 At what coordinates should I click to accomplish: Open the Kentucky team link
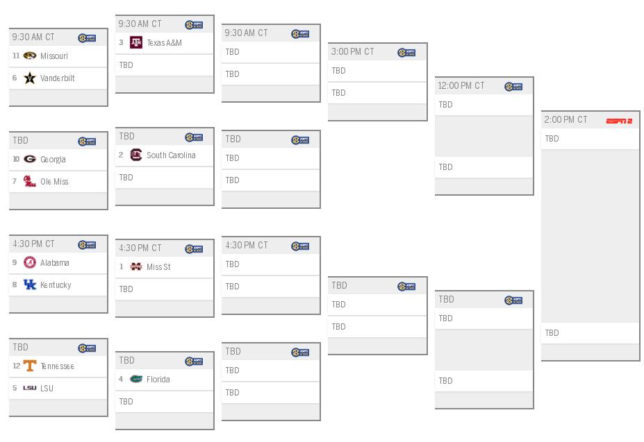coord(56,284)
